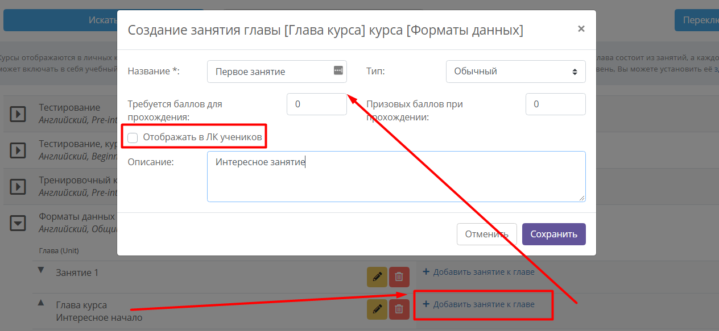Click Добавить занятие к главе for Глава курса
This screenshot has width=719, height=331.
tap(478, 304)
